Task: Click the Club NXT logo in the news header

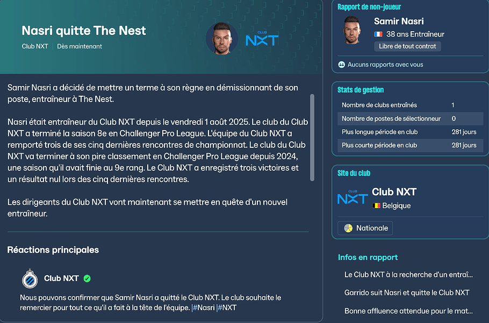Action: point(261,39)
